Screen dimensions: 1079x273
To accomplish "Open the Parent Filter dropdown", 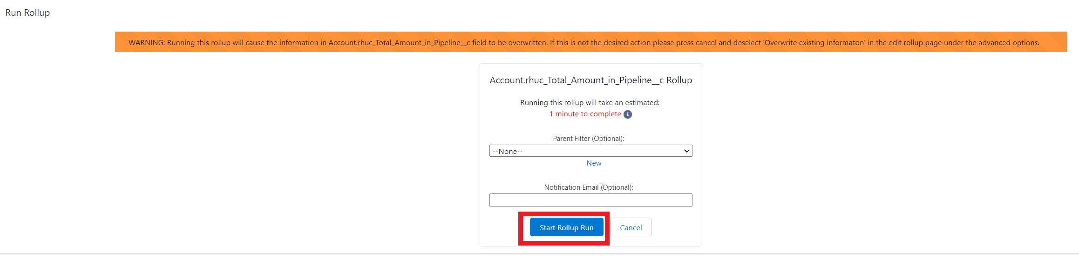I will click(x=590, y=151).
